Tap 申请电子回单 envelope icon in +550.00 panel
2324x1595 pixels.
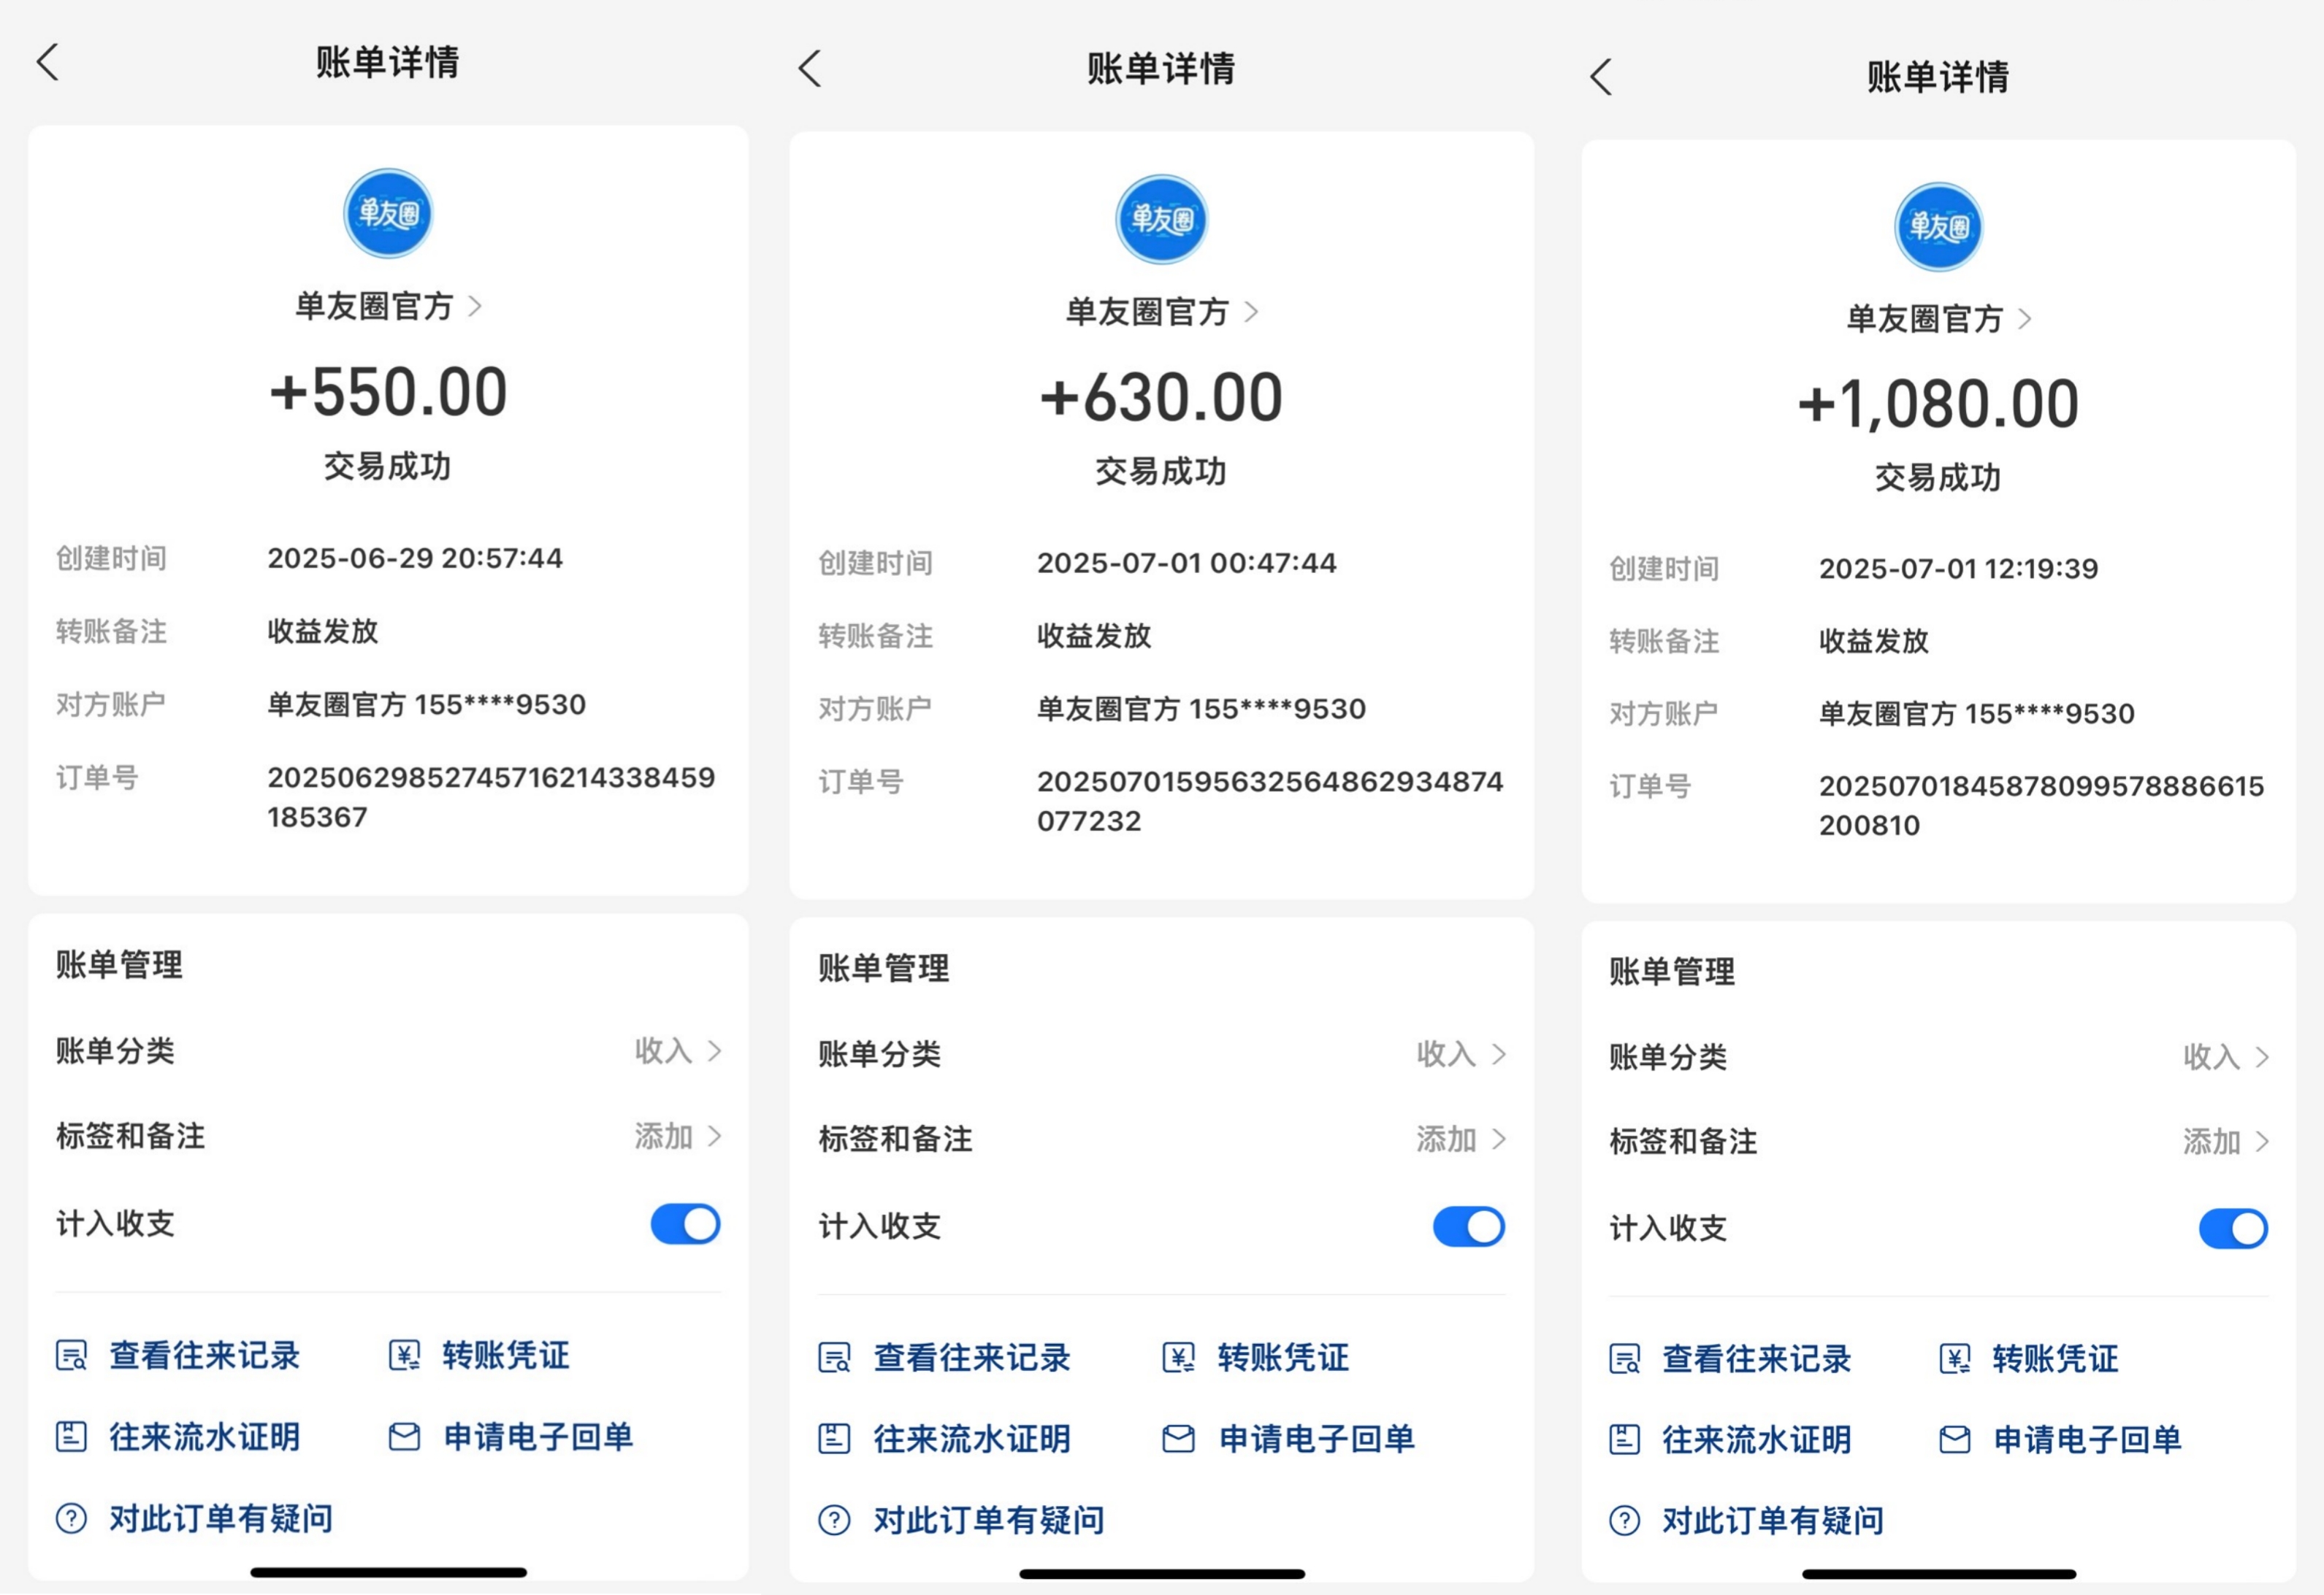click(x=404, y=1437)
